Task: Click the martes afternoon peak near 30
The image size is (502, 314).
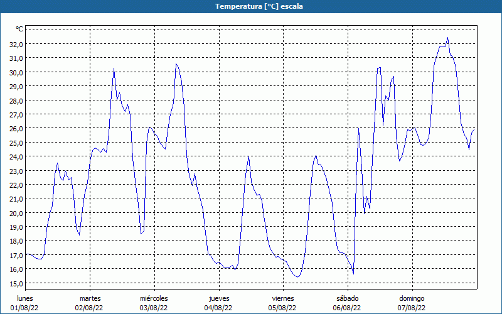Action: (114, 68)
